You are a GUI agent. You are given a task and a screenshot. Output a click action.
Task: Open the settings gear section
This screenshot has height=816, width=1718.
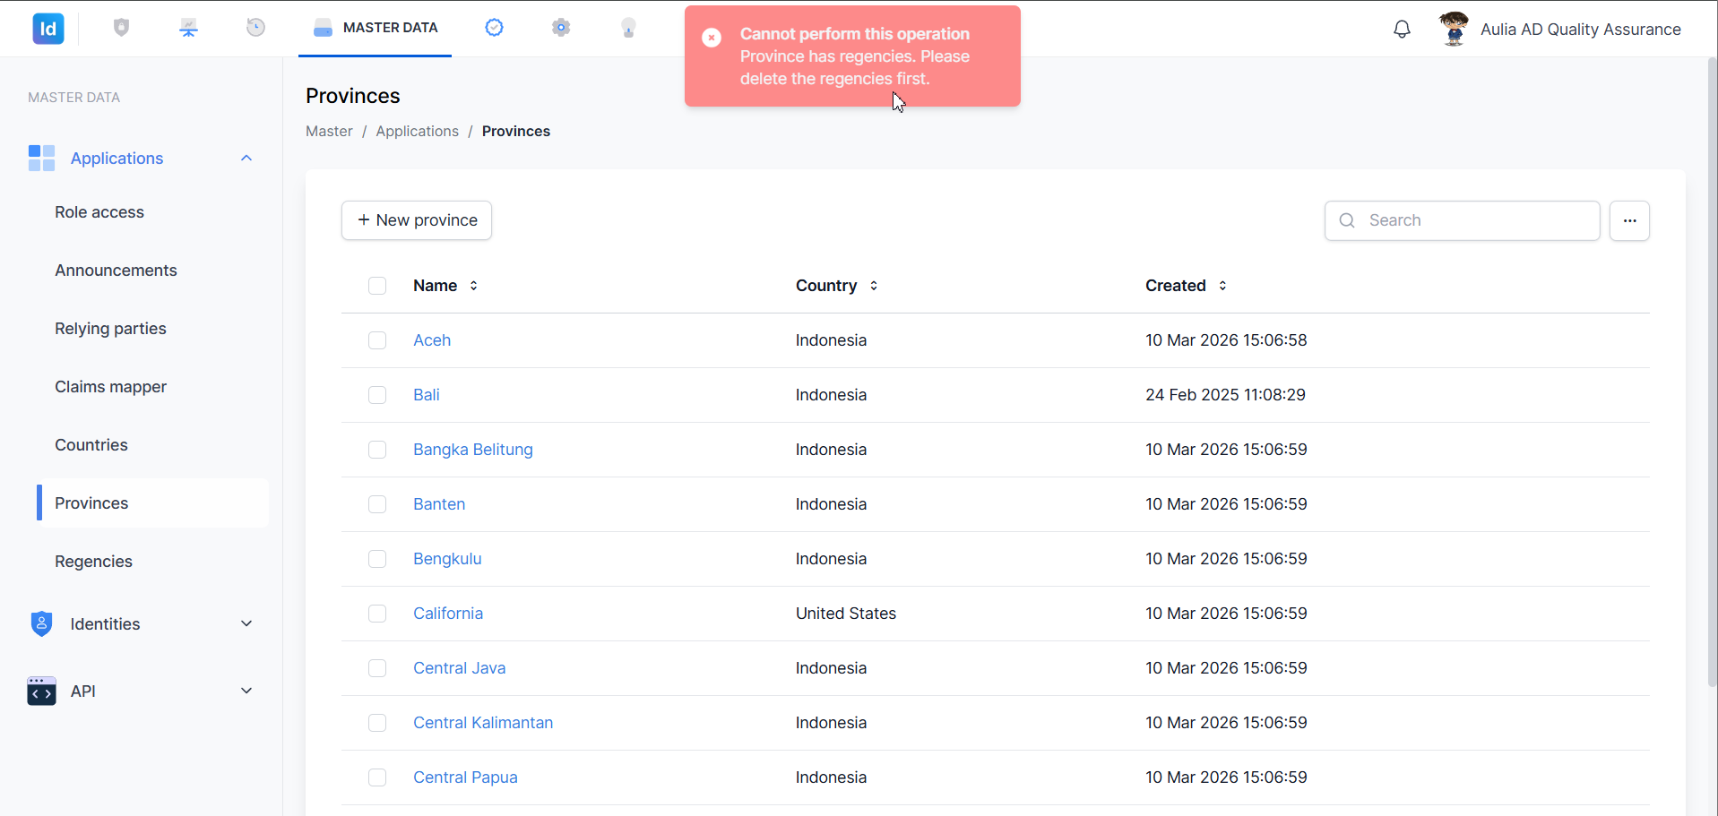tap(561, 28)
